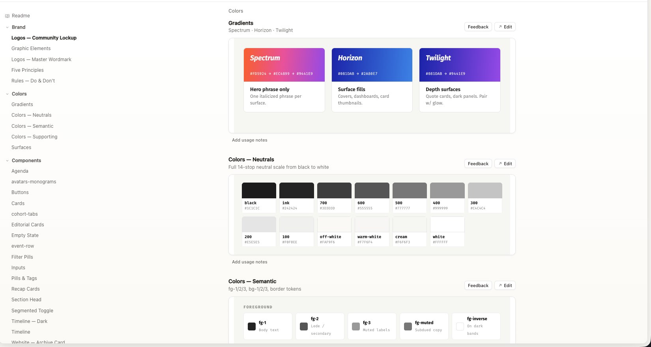Click the fg-1 Body text token
Viewport: 651px width, 347px height.
coord(268,326)
